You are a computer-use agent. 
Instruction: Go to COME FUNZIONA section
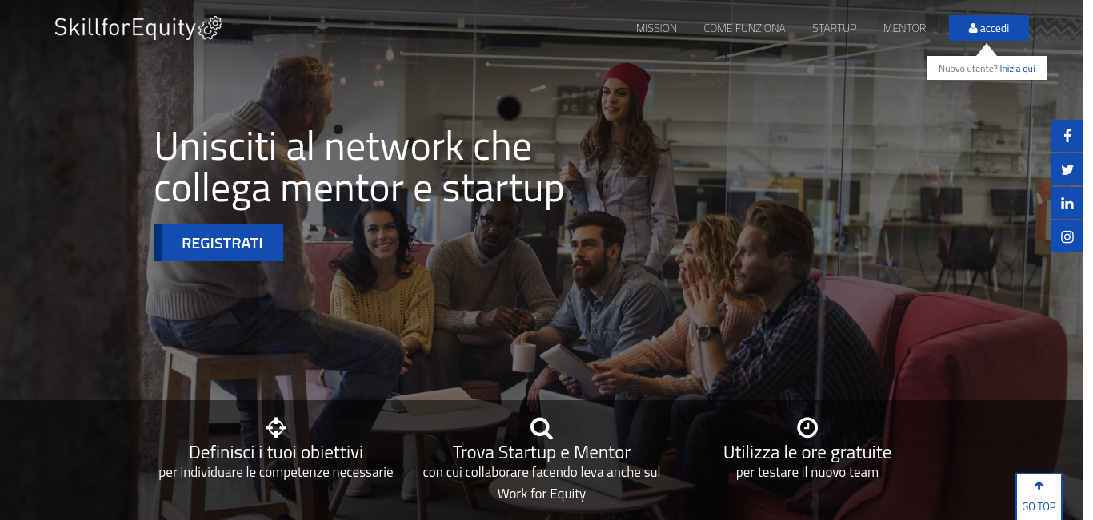click(744, 28)
